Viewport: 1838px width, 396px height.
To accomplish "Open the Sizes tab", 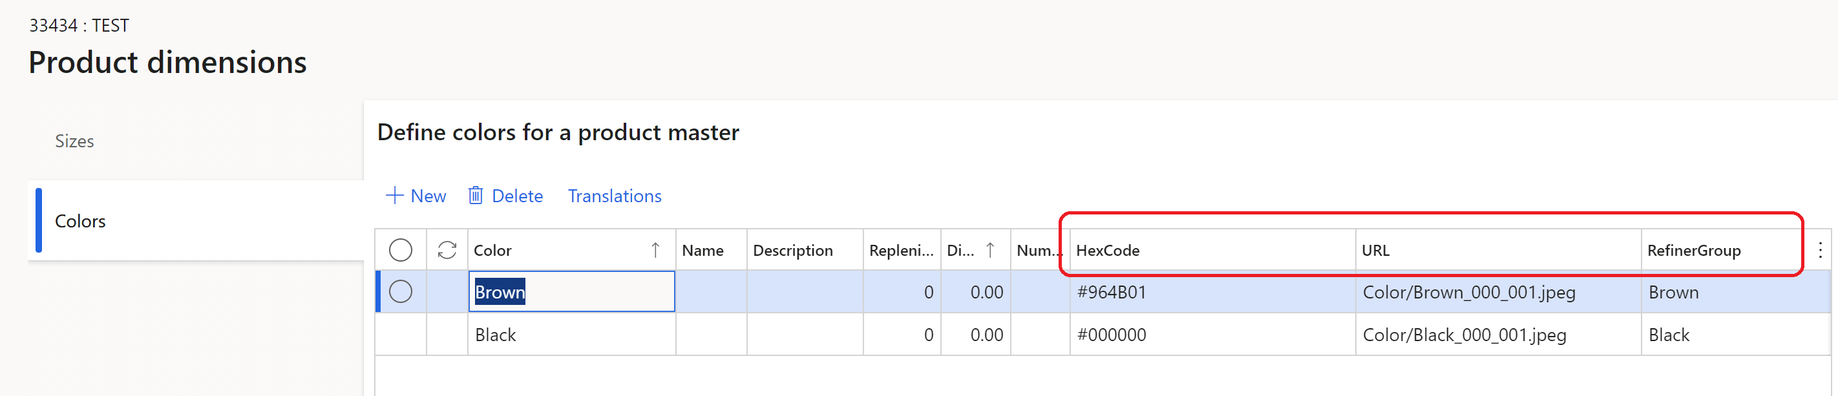I will pos(74,141).
